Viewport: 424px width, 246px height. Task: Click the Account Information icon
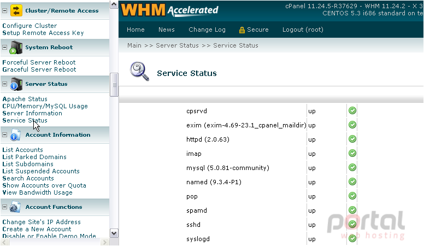pyautogui.click(x=15, y=135)
